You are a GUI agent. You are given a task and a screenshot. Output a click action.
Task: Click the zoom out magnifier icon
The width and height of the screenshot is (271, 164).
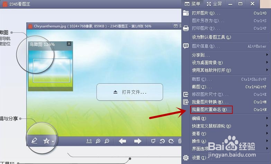click(107, 141)
